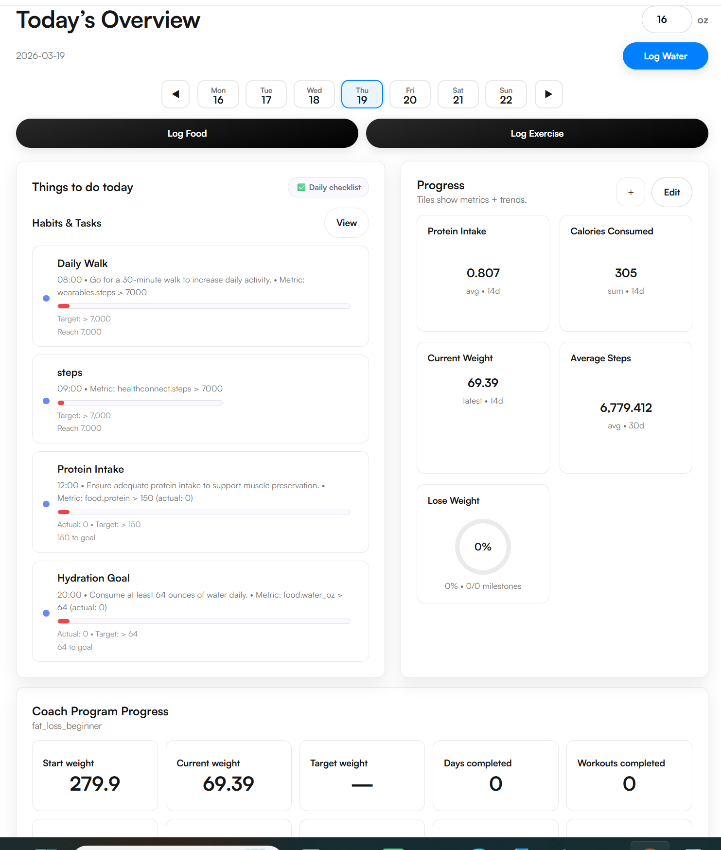
Task: Click the Daily Walk progress bar
Action: tap(204, 306)
